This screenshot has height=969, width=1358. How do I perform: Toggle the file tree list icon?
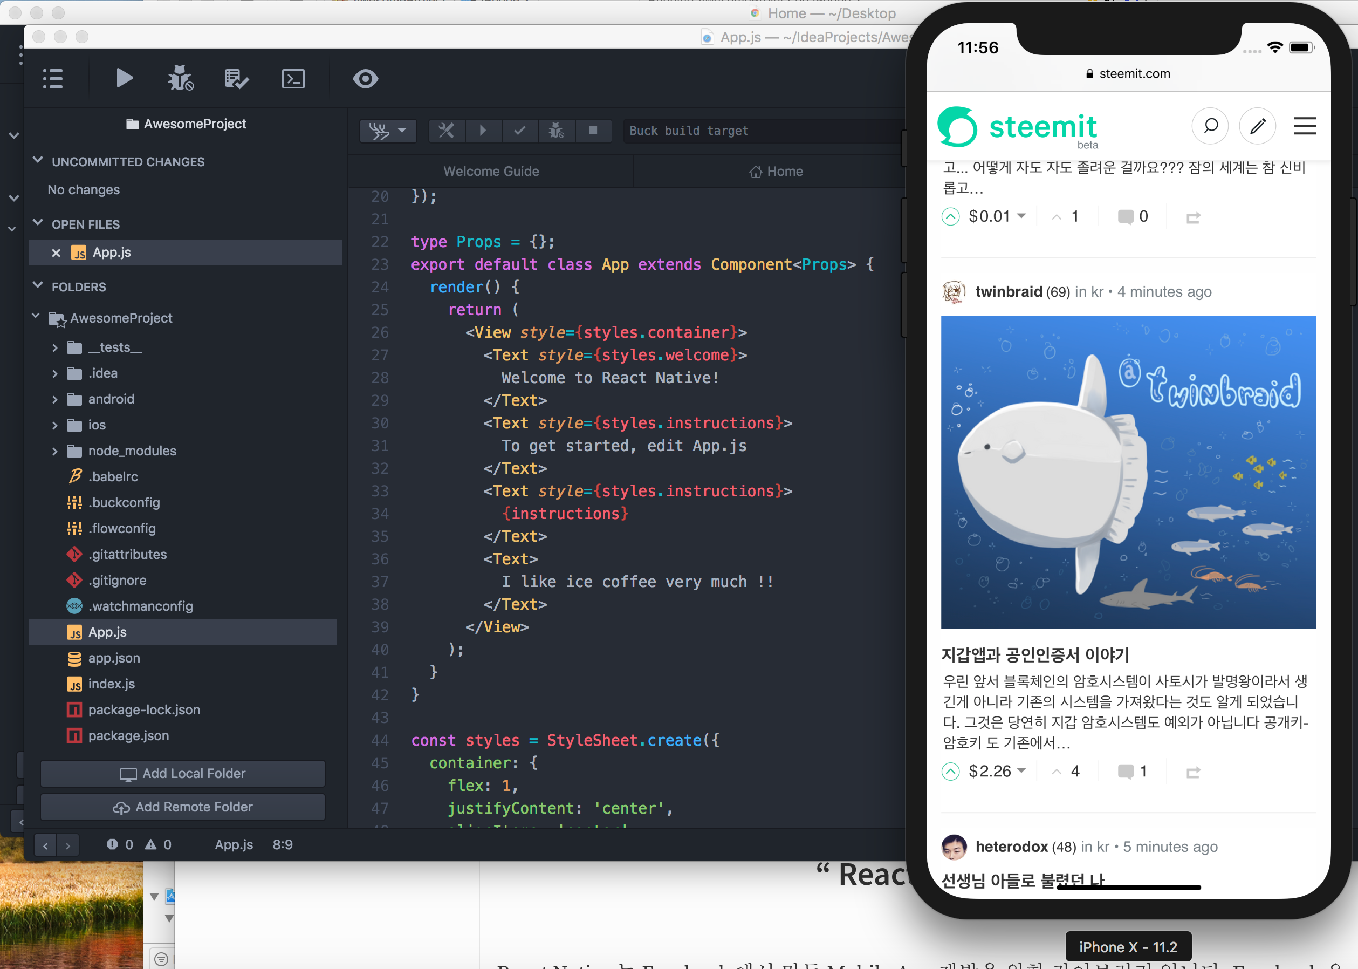click(x=53, y=79)
